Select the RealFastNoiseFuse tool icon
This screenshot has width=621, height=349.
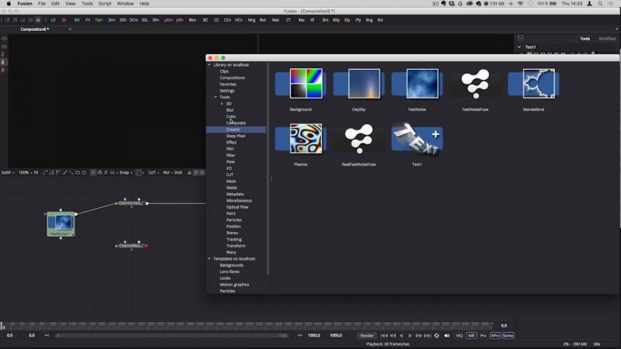(359, 139)
